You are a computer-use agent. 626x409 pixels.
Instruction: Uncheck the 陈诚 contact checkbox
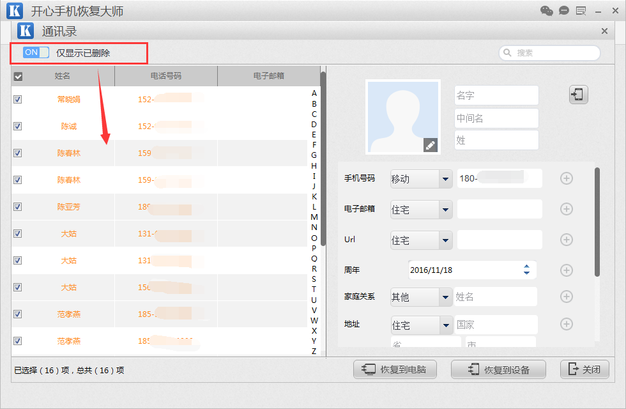point(18,127)
